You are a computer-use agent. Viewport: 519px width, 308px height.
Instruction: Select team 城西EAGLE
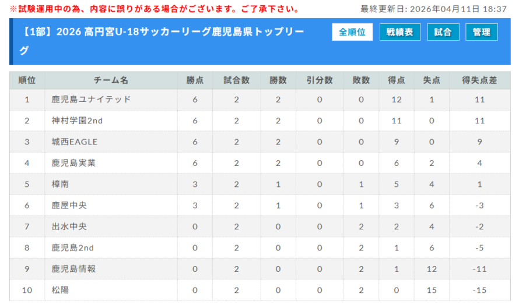(x=75, y=141)
